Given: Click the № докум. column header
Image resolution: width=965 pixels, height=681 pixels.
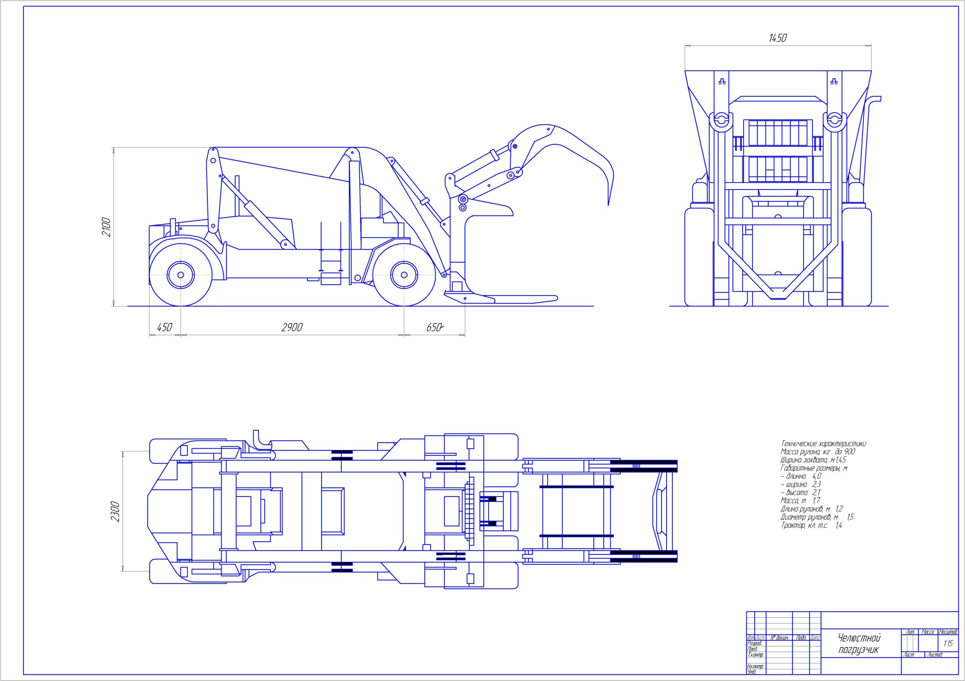Looking at the screenshot, I should (x=779, y=637).
